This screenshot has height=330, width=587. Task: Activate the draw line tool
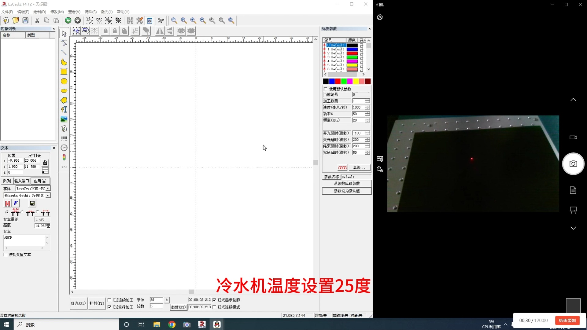[64, 53]
